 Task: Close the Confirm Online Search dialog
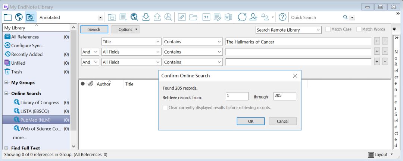click(x=295, y=76)
